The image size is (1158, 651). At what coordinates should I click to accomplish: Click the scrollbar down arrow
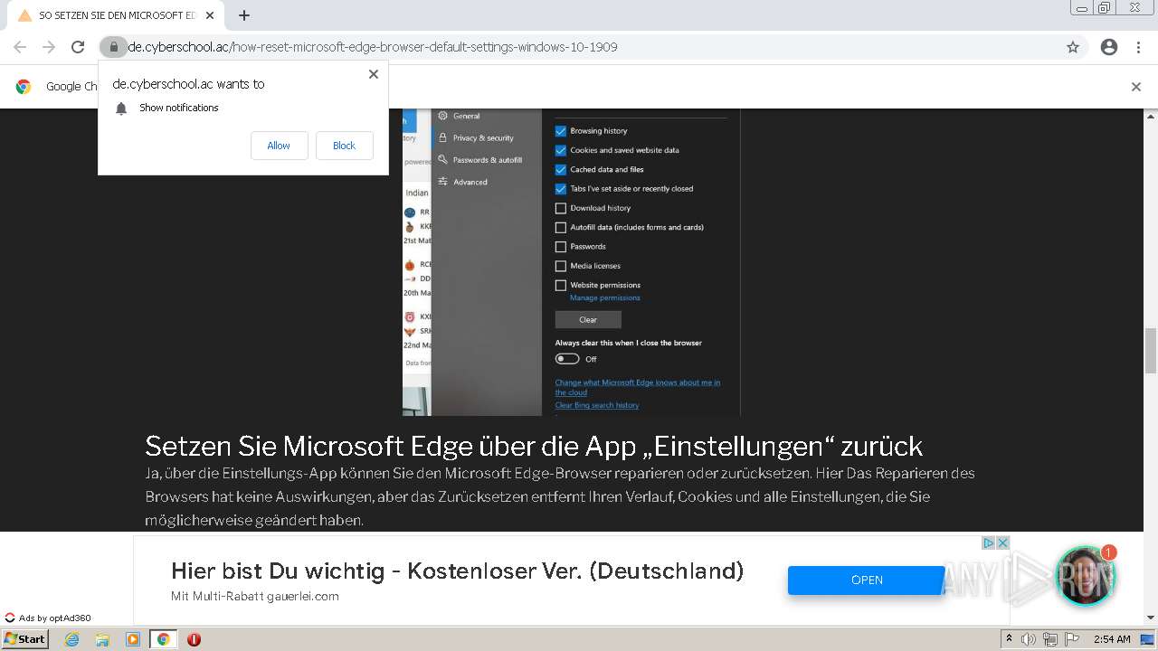click(1151, 618)
